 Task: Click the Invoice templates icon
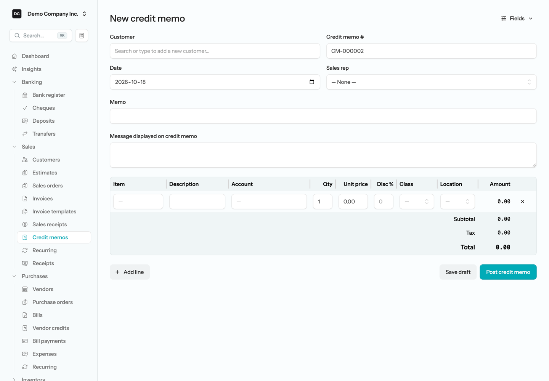point(25,211)
